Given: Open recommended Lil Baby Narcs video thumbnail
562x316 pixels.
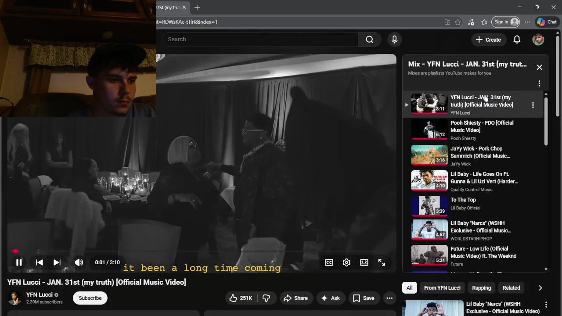Looking at the screenshot, I should coord(432,308).
